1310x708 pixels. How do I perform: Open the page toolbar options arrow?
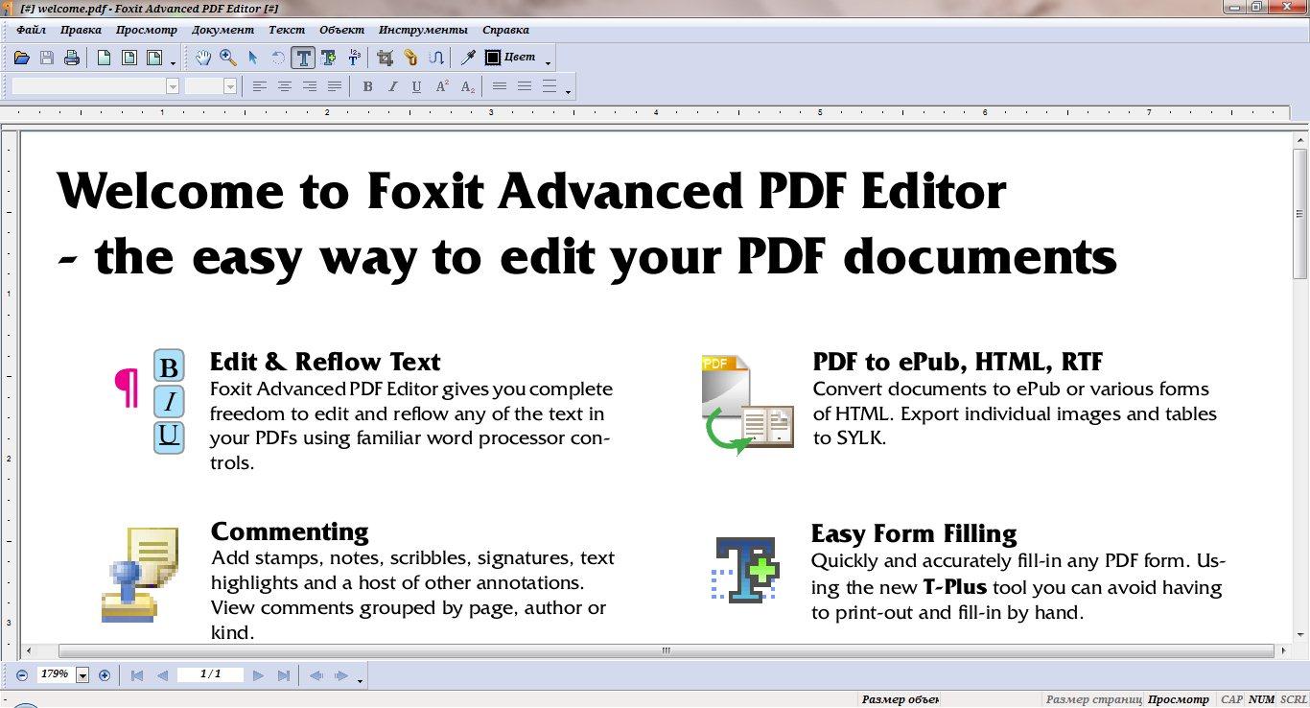point(174,63)
